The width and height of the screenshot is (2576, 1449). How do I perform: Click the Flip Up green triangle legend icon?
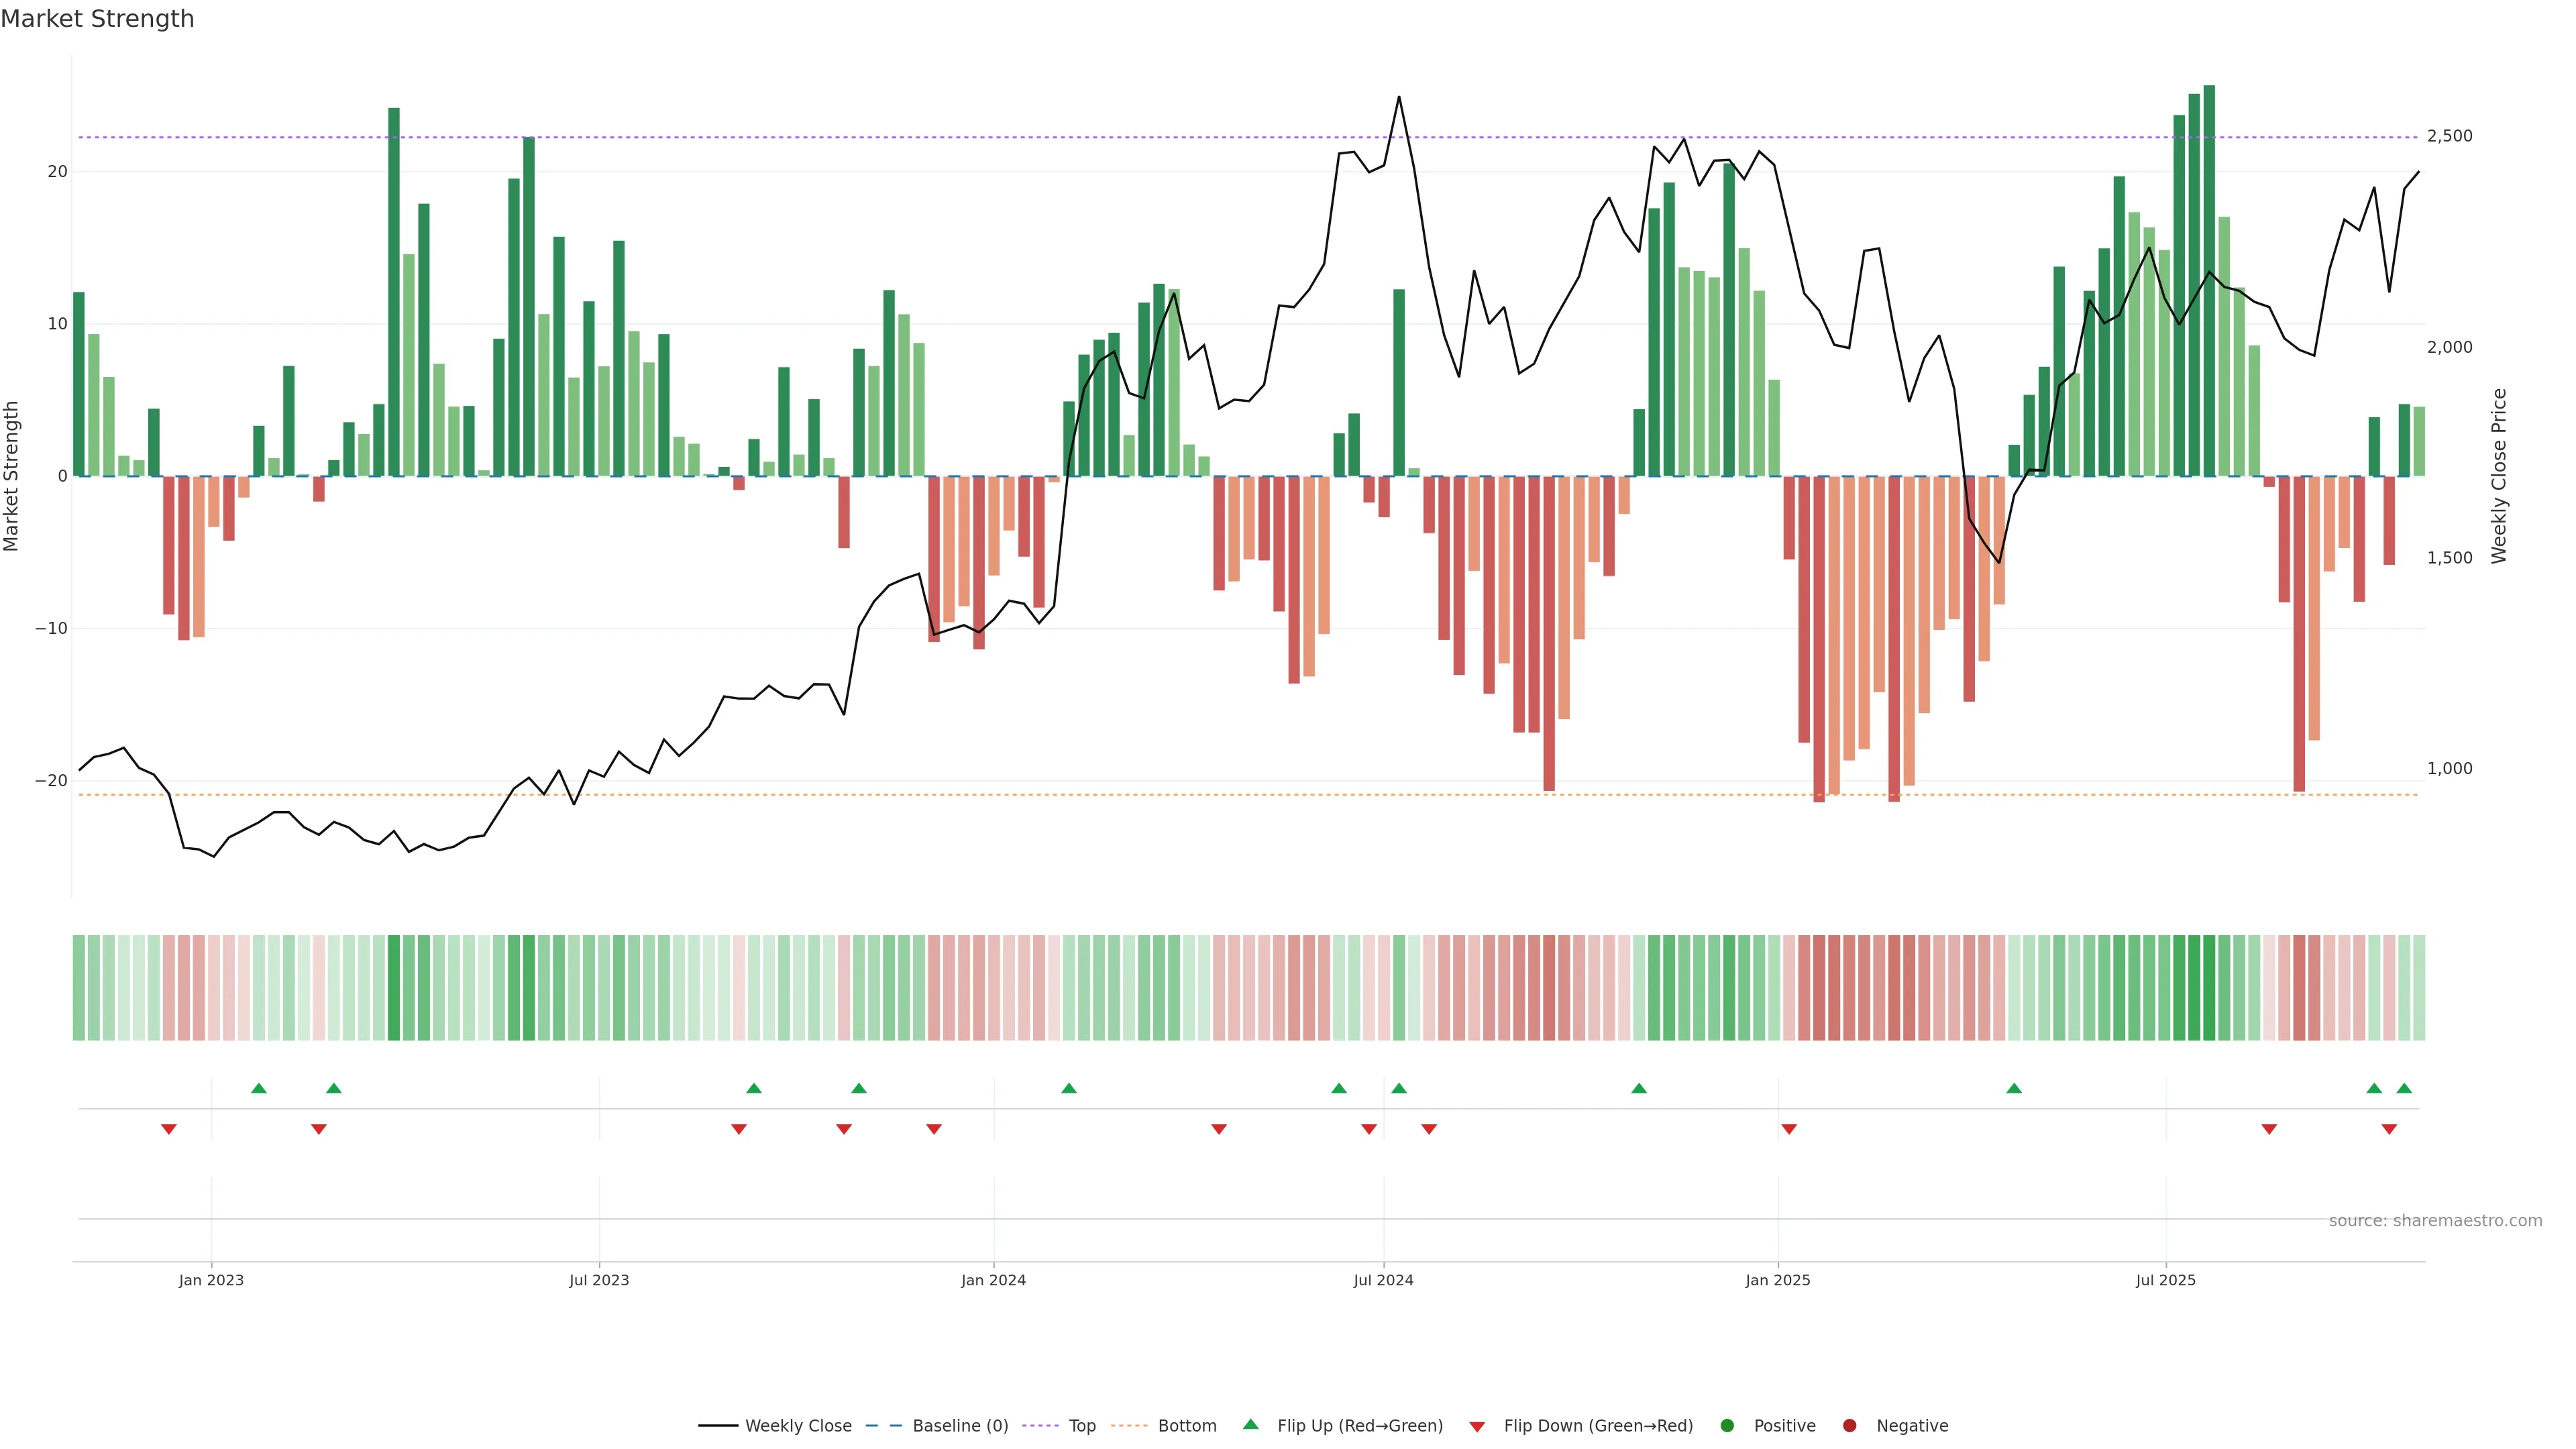click(1250, 1425)
